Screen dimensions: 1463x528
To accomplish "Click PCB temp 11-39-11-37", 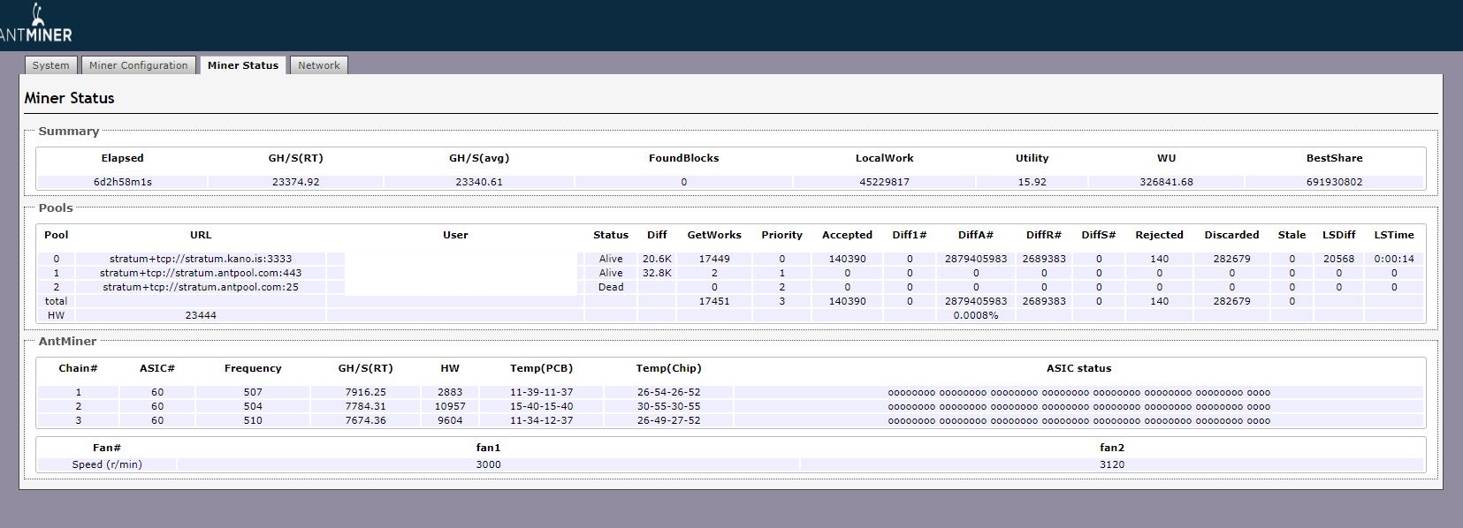I will [541, 392].
